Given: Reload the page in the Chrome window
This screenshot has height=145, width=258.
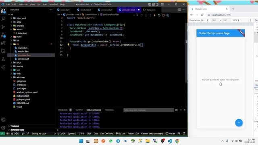Looking at the screenshot, I should pos(202,15).
